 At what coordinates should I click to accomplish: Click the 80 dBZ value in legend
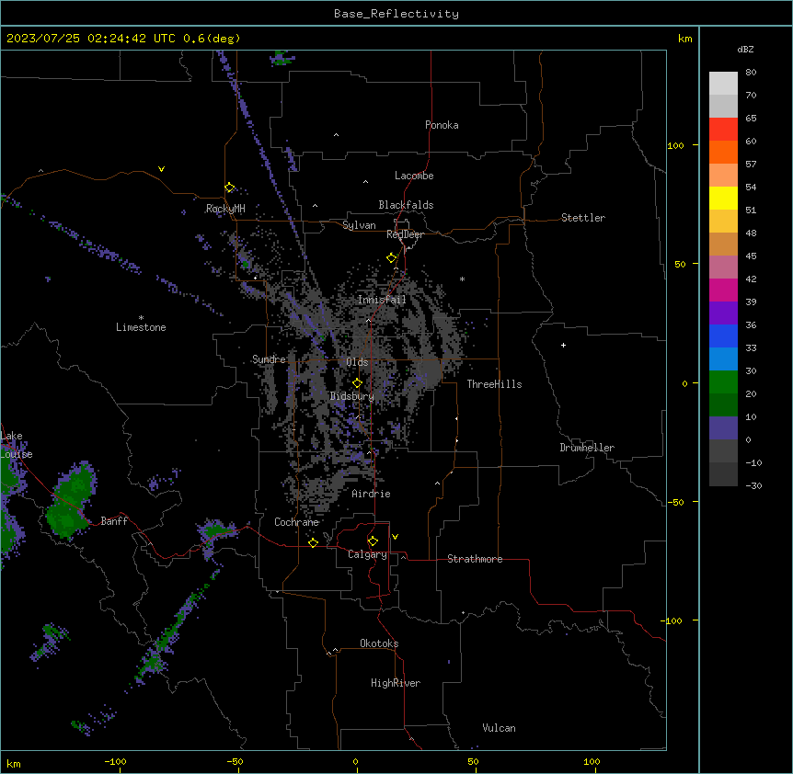tap(751, 73)
